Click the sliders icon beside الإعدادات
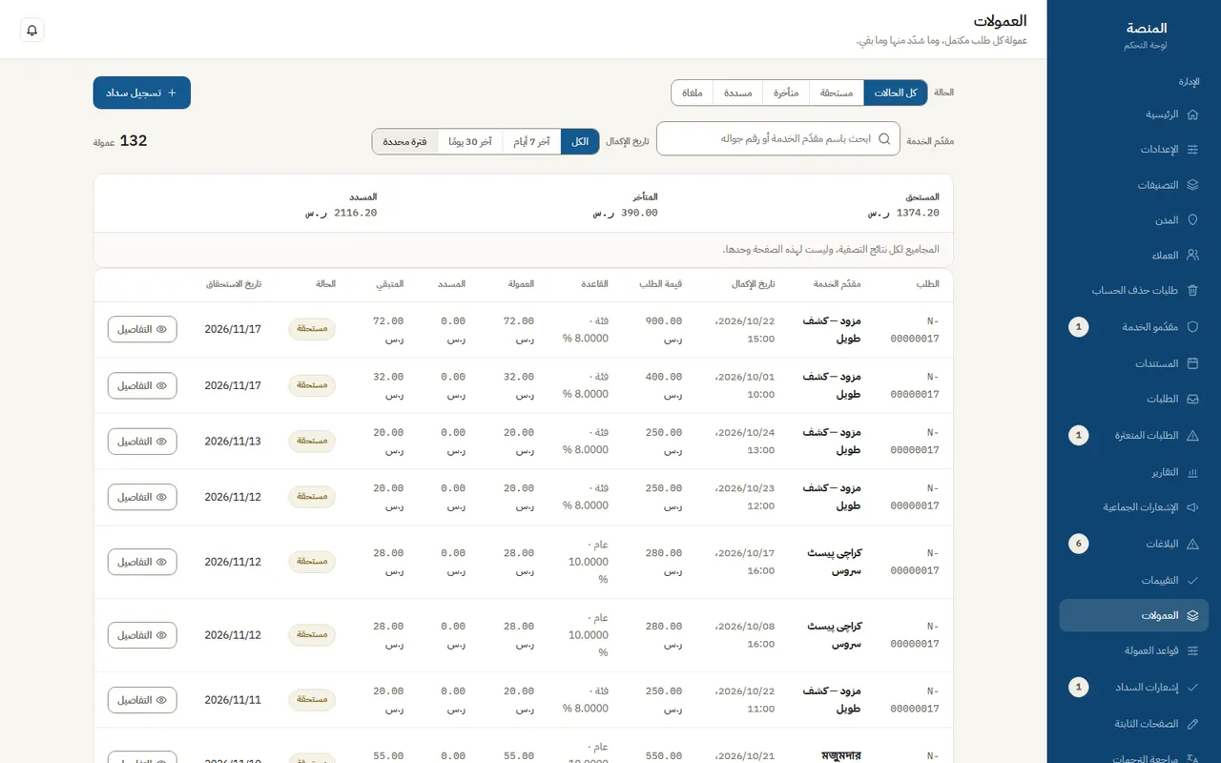The width and height of the screenshot is (1221, 763). (x=1192, y=150)
